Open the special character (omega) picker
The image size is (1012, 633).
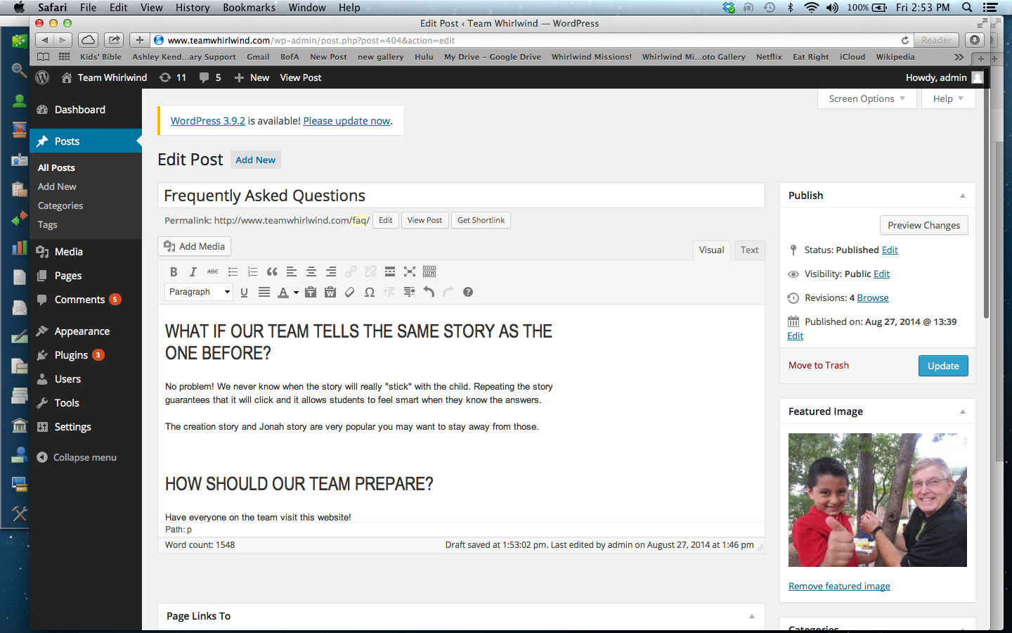370,293
